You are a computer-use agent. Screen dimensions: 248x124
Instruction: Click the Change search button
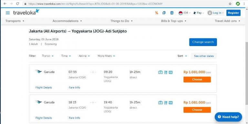click(203, 42)
